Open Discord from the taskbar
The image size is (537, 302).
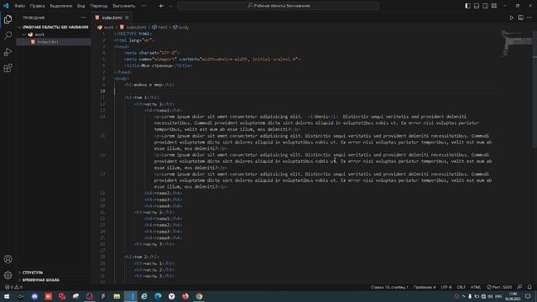(x=34, y=296)
